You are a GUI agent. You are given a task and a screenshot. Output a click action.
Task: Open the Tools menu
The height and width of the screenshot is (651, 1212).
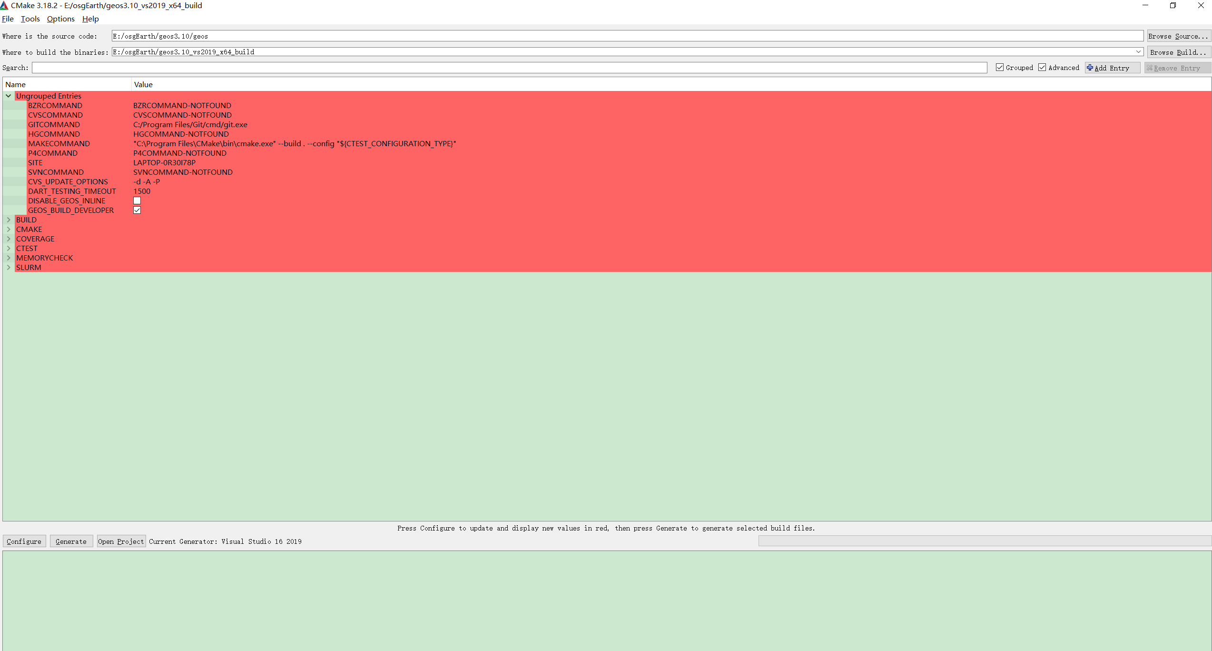pyautogui.click(x=30, y=19)
